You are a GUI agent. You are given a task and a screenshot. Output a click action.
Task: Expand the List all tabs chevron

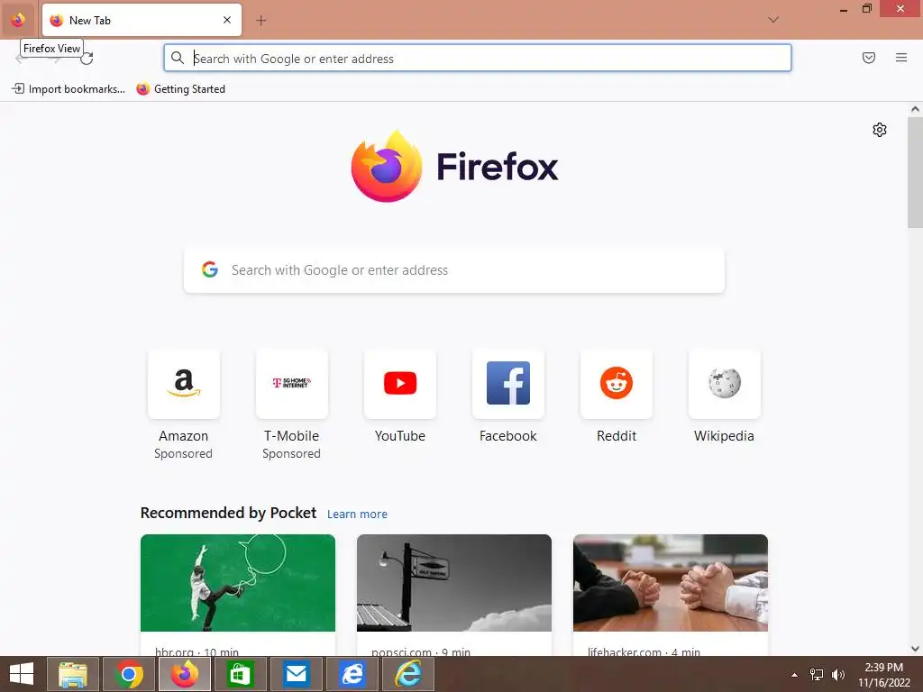pyautogui.click(x=773, y=20)
